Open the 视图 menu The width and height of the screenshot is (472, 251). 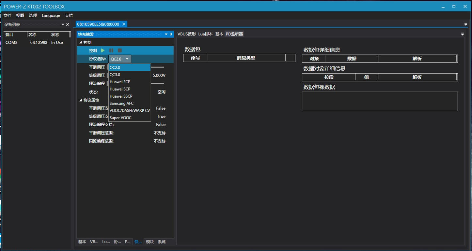tap(20, 15)
